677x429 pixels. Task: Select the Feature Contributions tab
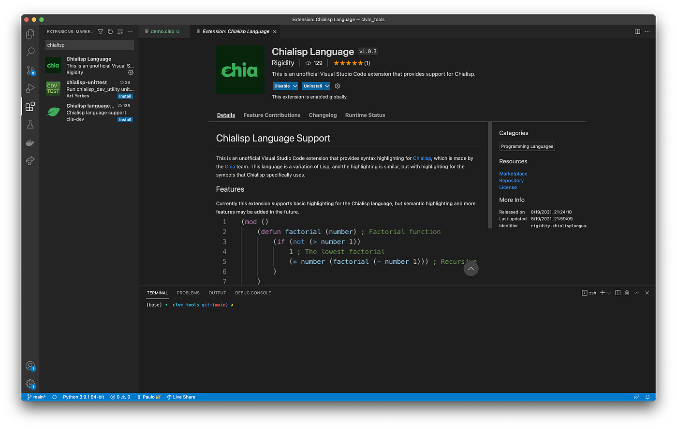pos(272,115)
